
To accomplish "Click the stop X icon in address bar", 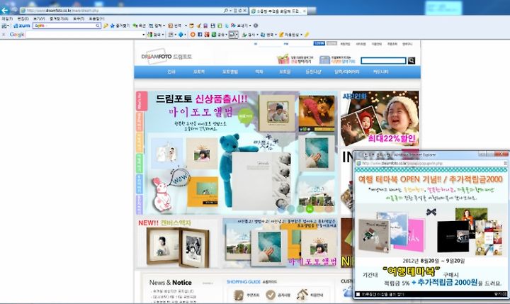I will point(245,11).
